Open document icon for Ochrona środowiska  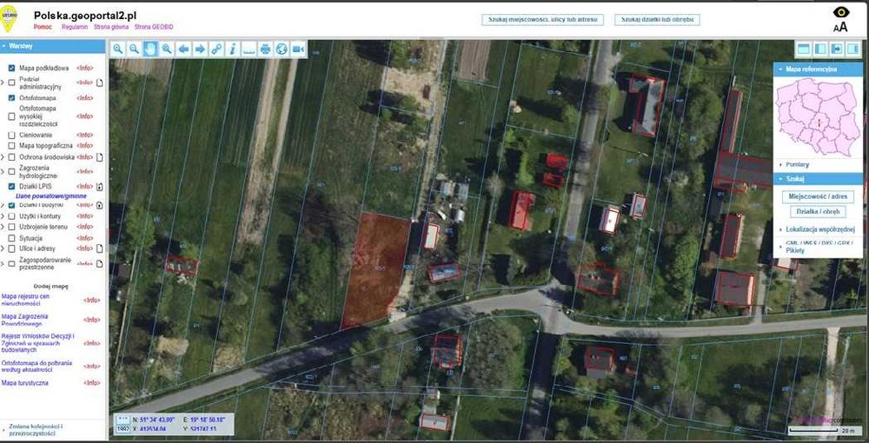click(x=100, y=157)
